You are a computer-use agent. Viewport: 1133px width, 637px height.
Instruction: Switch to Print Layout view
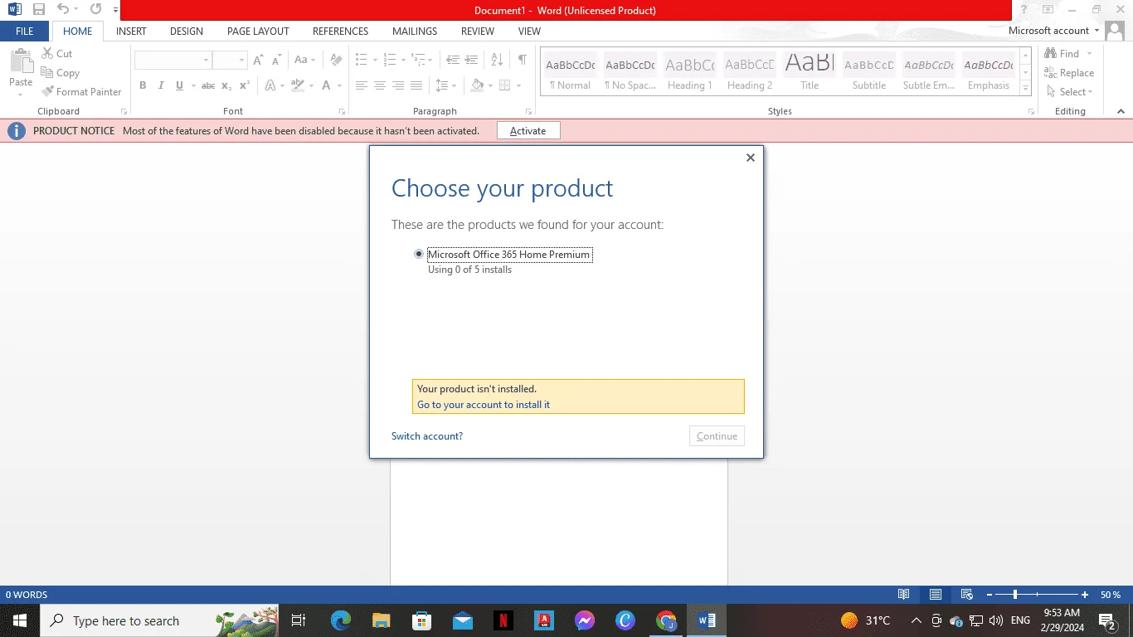pyautogui.click(x=936, y=595)
